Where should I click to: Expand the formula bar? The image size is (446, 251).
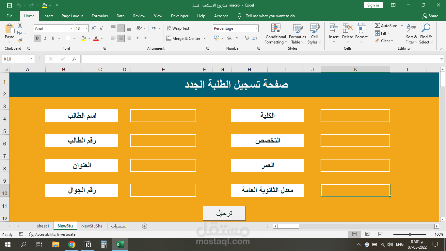pos(442,59)
